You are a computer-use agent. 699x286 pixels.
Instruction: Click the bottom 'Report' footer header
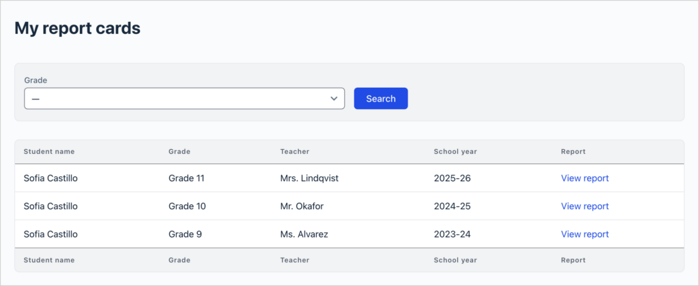tap(573, 260)
